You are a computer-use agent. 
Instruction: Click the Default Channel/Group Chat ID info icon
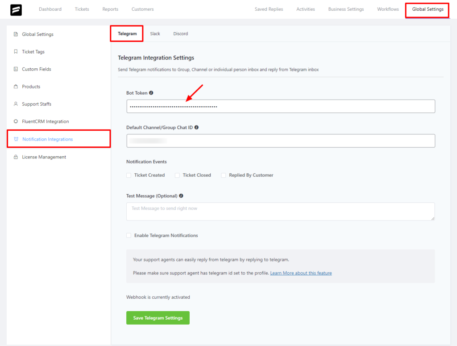click(196, 127)
